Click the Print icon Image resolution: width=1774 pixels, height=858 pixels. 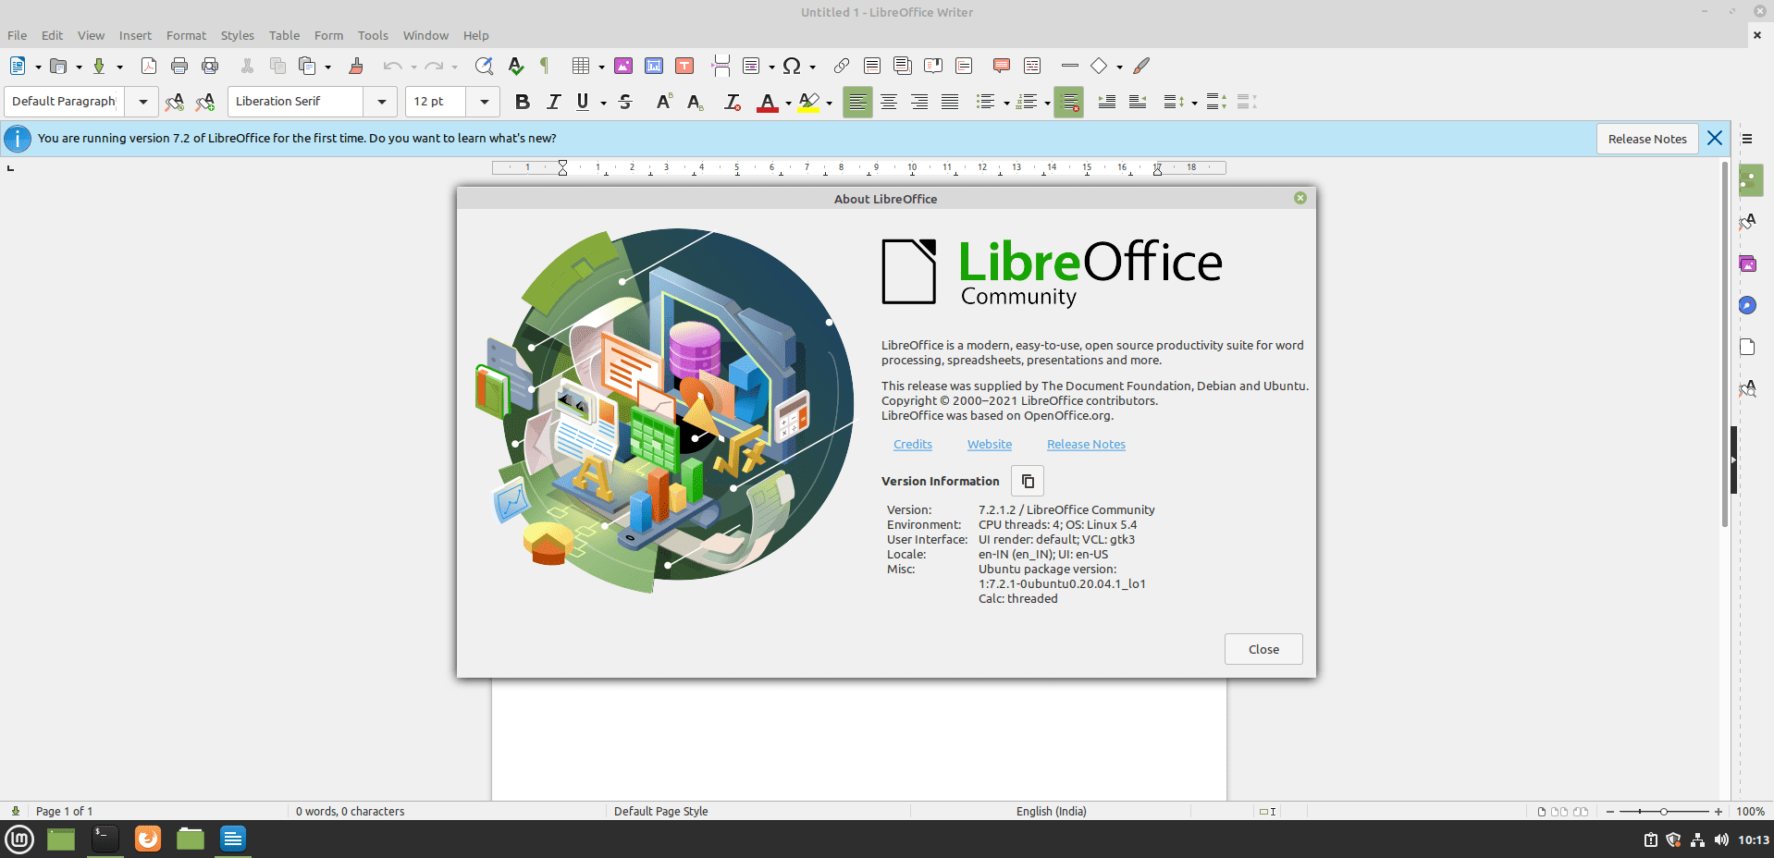pyautogui.click(x=179, y=66)
